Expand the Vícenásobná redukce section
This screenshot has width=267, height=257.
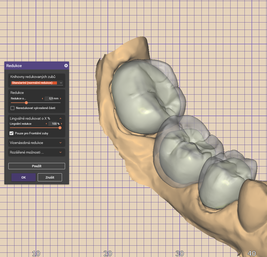60,143
